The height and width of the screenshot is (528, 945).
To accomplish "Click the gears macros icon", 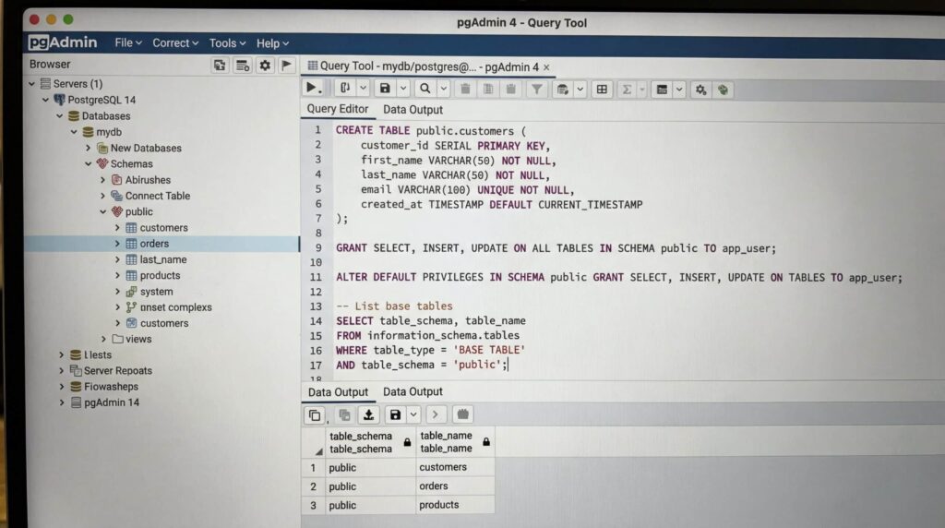I will coord(700,90).
